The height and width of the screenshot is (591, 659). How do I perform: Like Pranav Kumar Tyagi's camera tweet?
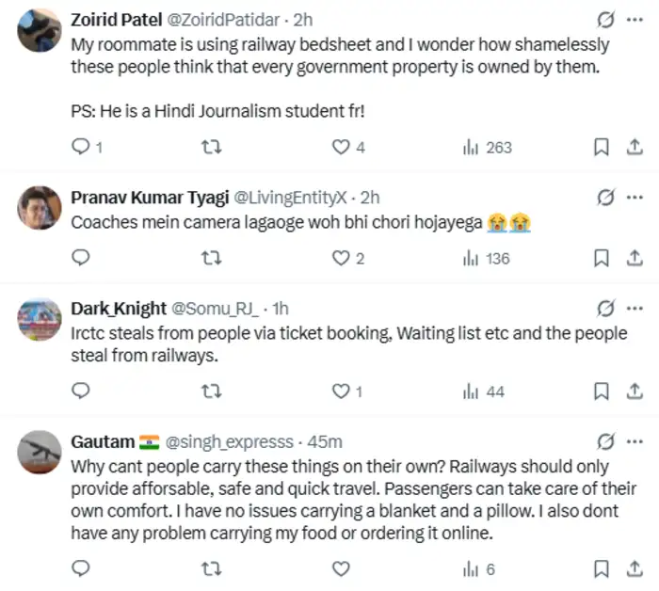tap(341, 258)
